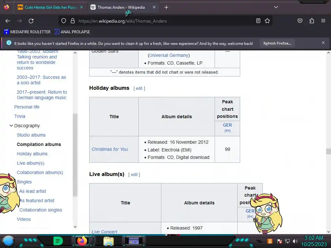Select Live album(s) in sidebar contents

pyautogui.click(x=31, y=163)
